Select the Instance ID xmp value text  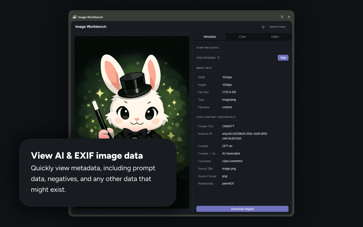[245, 136]
